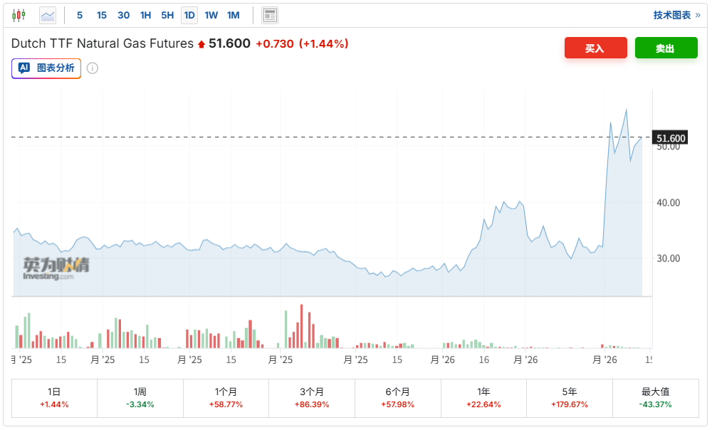The image size is (712, 430).
Task: Click the green 卖出 button
Action: tap(666, 48)
